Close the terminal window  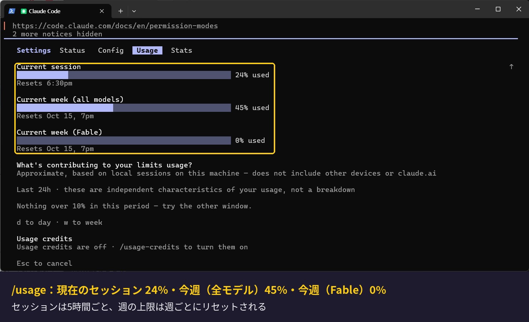coord(519,9)
